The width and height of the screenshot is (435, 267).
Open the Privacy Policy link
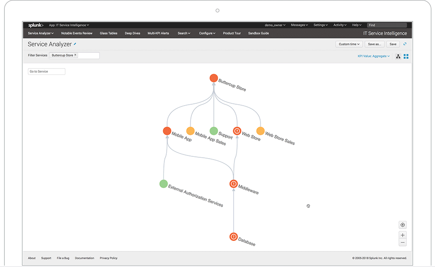109,258
